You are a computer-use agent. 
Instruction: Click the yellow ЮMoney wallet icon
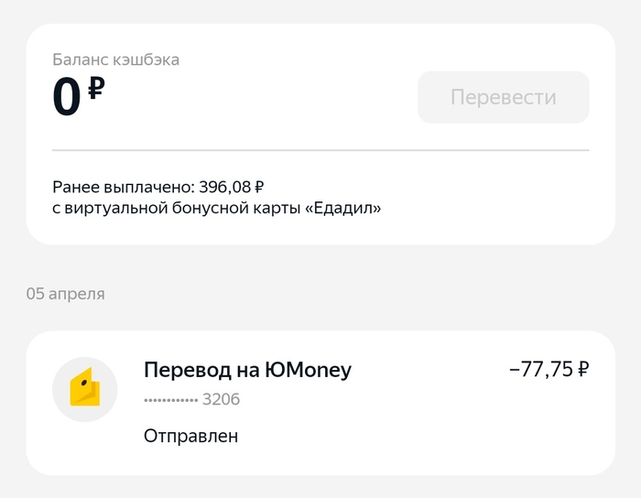(84, 389)
